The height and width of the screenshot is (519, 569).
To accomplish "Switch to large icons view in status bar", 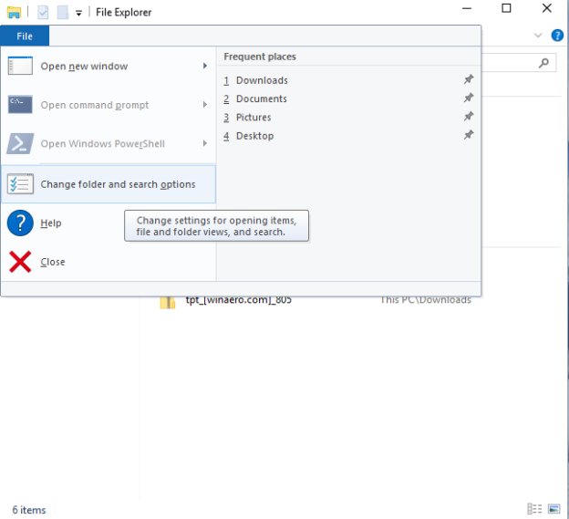I will 553,509.
